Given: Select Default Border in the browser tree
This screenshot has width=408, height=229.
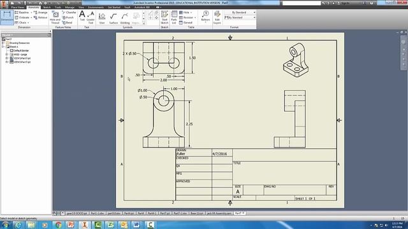Looking at the screenshot, I should click(20, 51).
